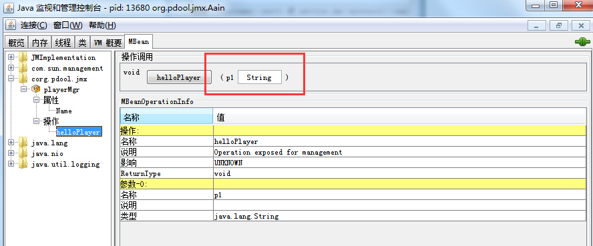This screenshot has width=593, height=246.
Task: Expand the java.util.logging tree node
Action: point(11,164)
